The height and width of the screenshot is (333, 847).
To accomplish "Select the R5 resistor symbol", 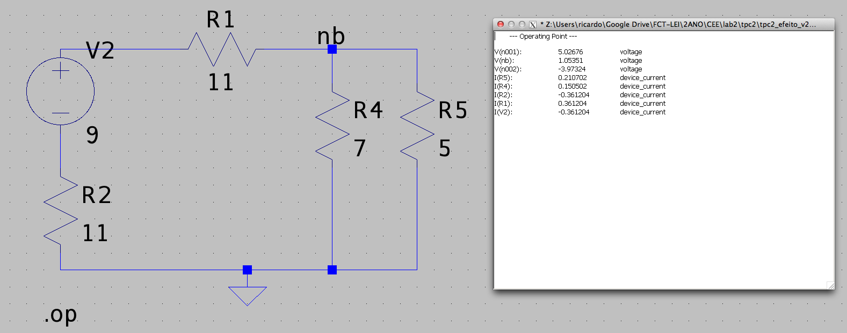I will (417, 126).
